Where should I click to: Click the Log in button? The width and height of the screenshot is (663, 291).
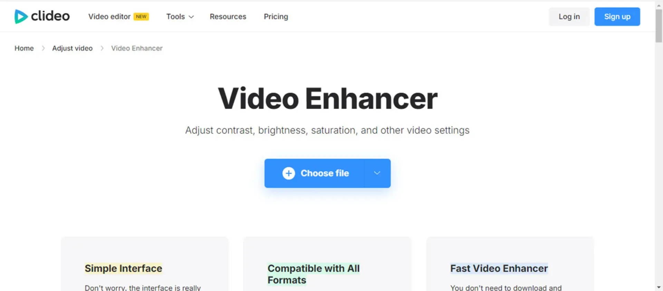569,17
